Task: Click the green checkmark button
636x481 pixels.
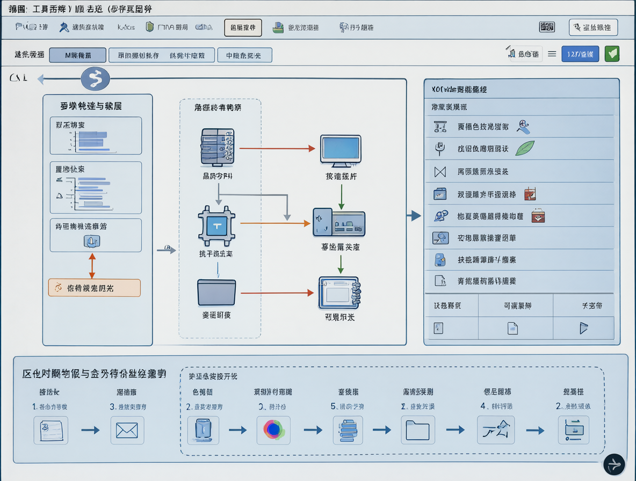Action: pyautogui.click(x=612, y=54)
